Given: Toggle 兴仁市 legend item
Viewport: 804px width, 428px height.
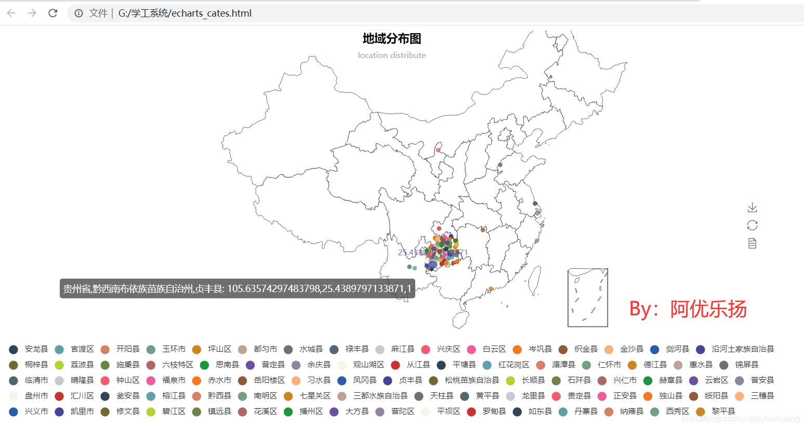Looking at the screenshot, I should 617,380.
